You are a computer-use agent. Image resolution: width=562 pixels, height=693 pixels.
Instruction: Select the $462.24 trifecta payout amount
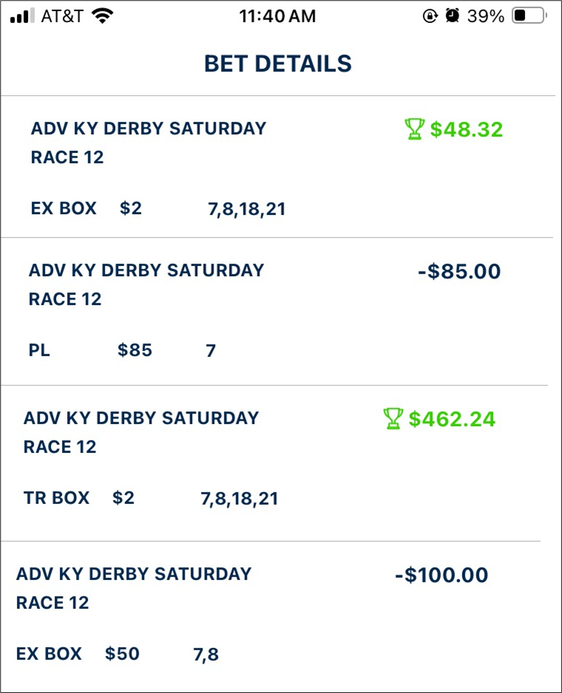point(452,419)
